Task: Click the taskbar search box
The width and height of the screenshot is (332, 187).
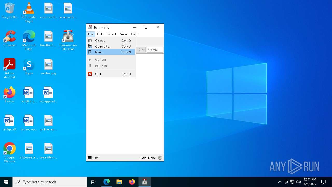Action: pos(50,182)
